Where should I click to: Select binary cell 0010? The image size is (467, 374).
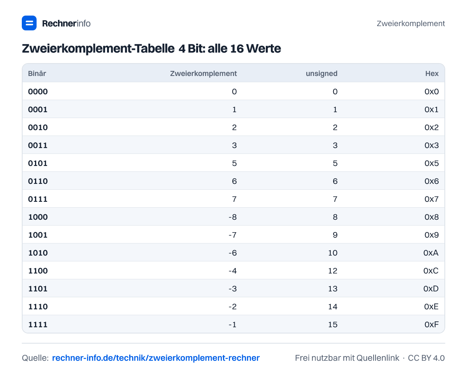[x=38, y=127]
